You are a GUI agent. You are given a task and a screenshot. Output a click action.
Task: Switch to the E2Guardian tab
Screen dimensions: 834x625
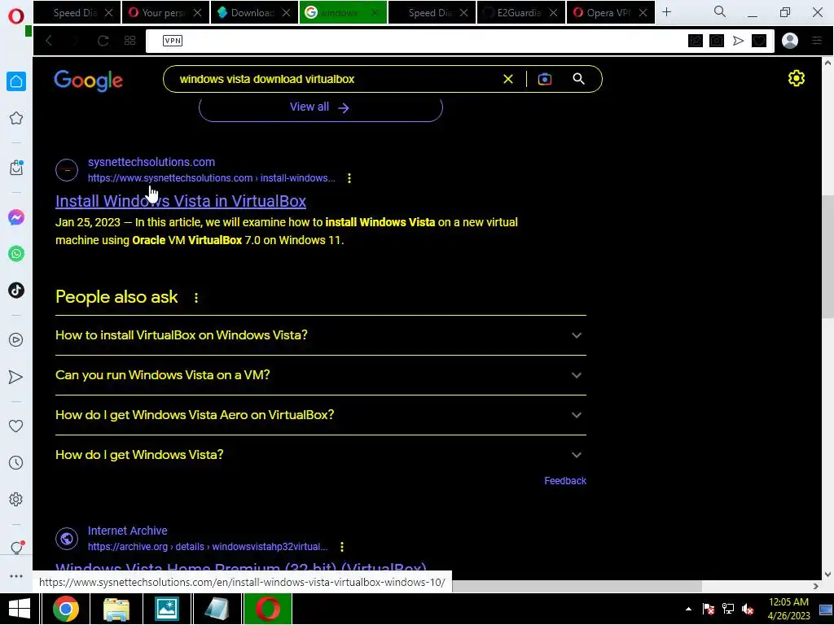click(520, 13)
